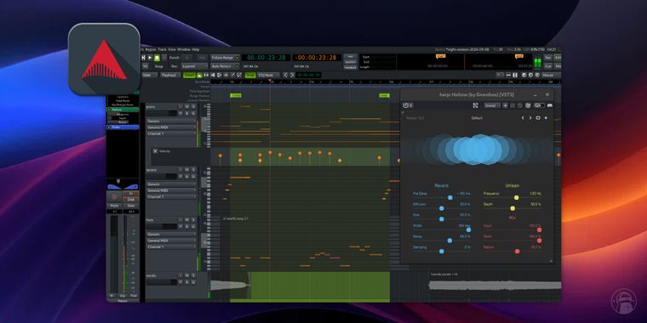Solo the piano track

point(192,106)
